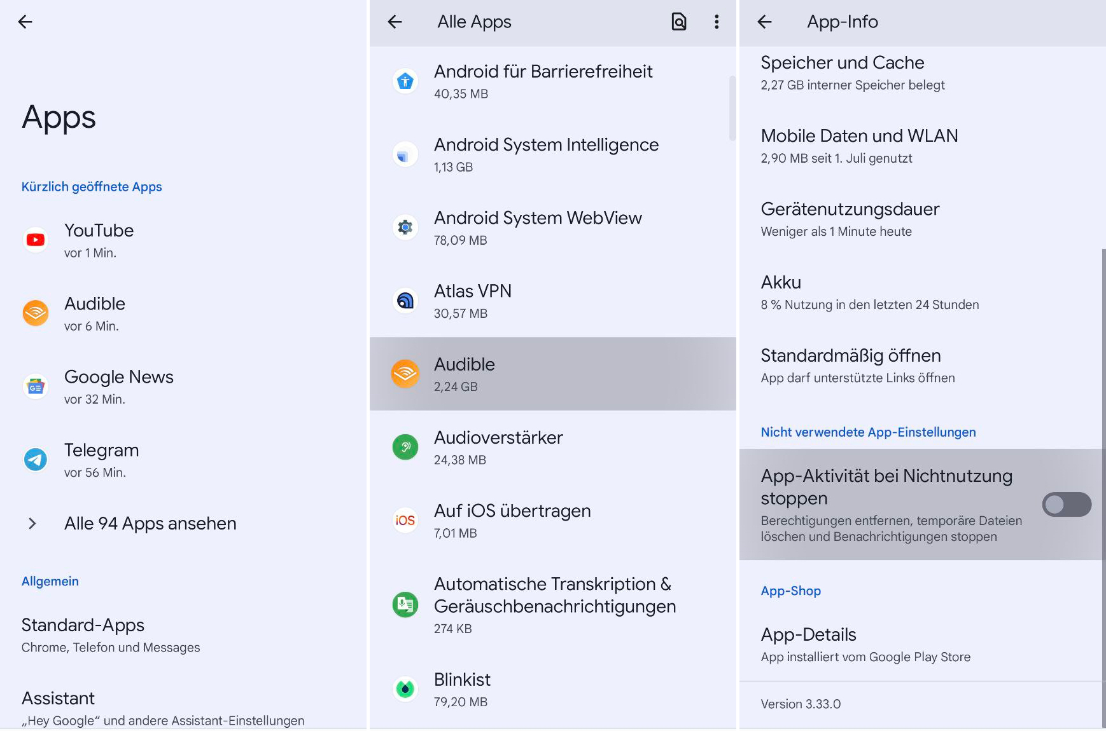Image resolution: width=1106 pixels, height=731 pixels.
Task: Tap the back arrow beside App-Info
Action: (764, 22)
